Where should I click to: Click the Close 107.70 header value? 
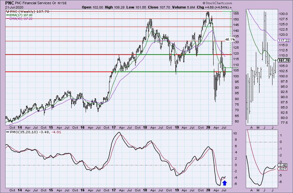coord(159,7)
